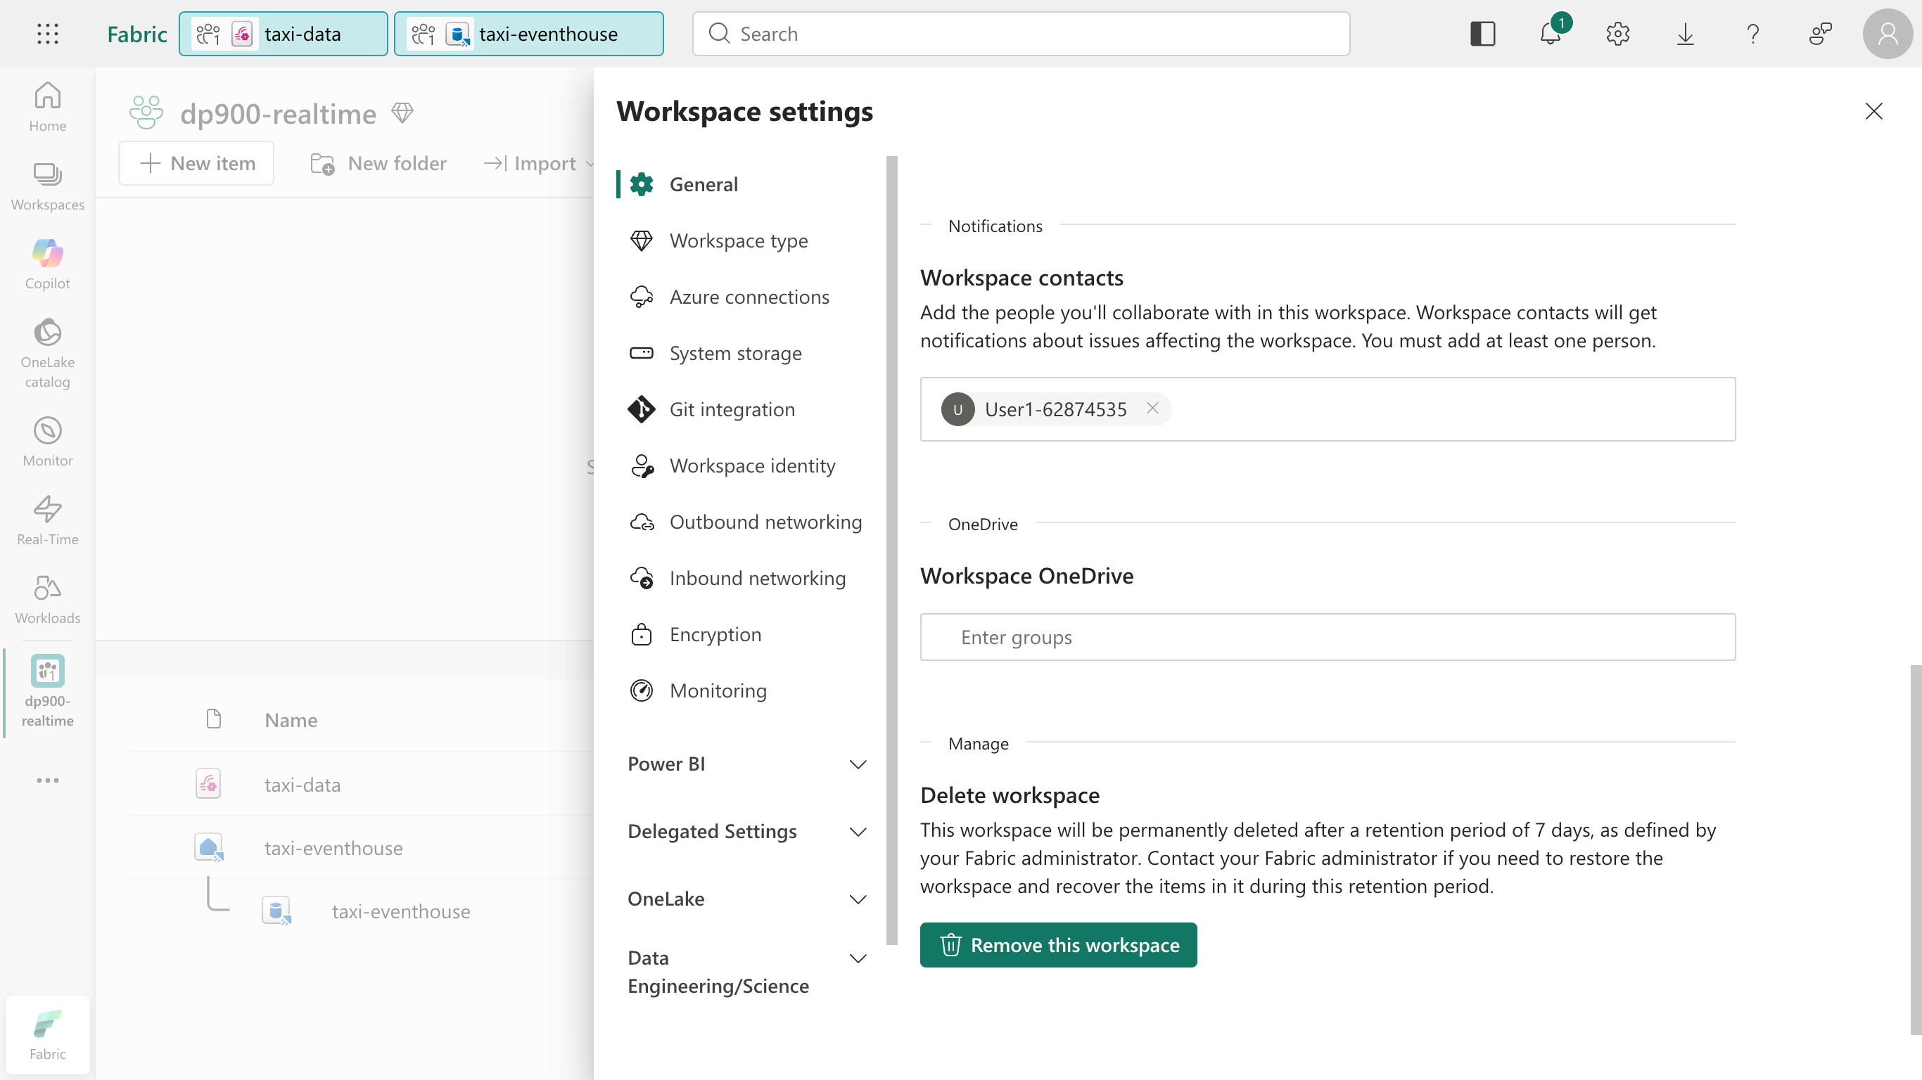1922x1080 pixels.
Task: Switch to the taxi-data tab
Action: 284,34
